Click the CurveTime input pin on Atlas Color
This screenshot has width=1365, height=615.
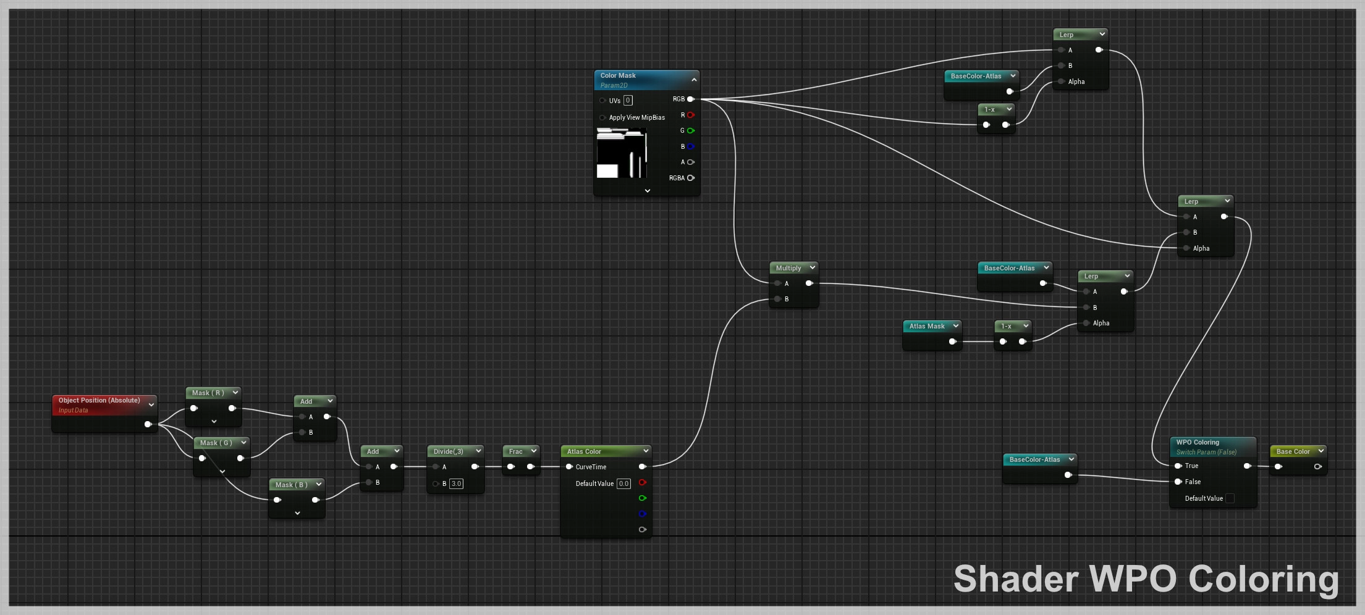click(x=569, y=467)
